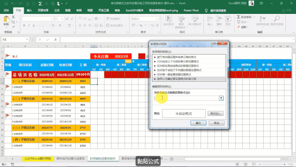Click the Sort & Filter (排序和筛选) icon

pyautogui.click(x=262, y=19)
